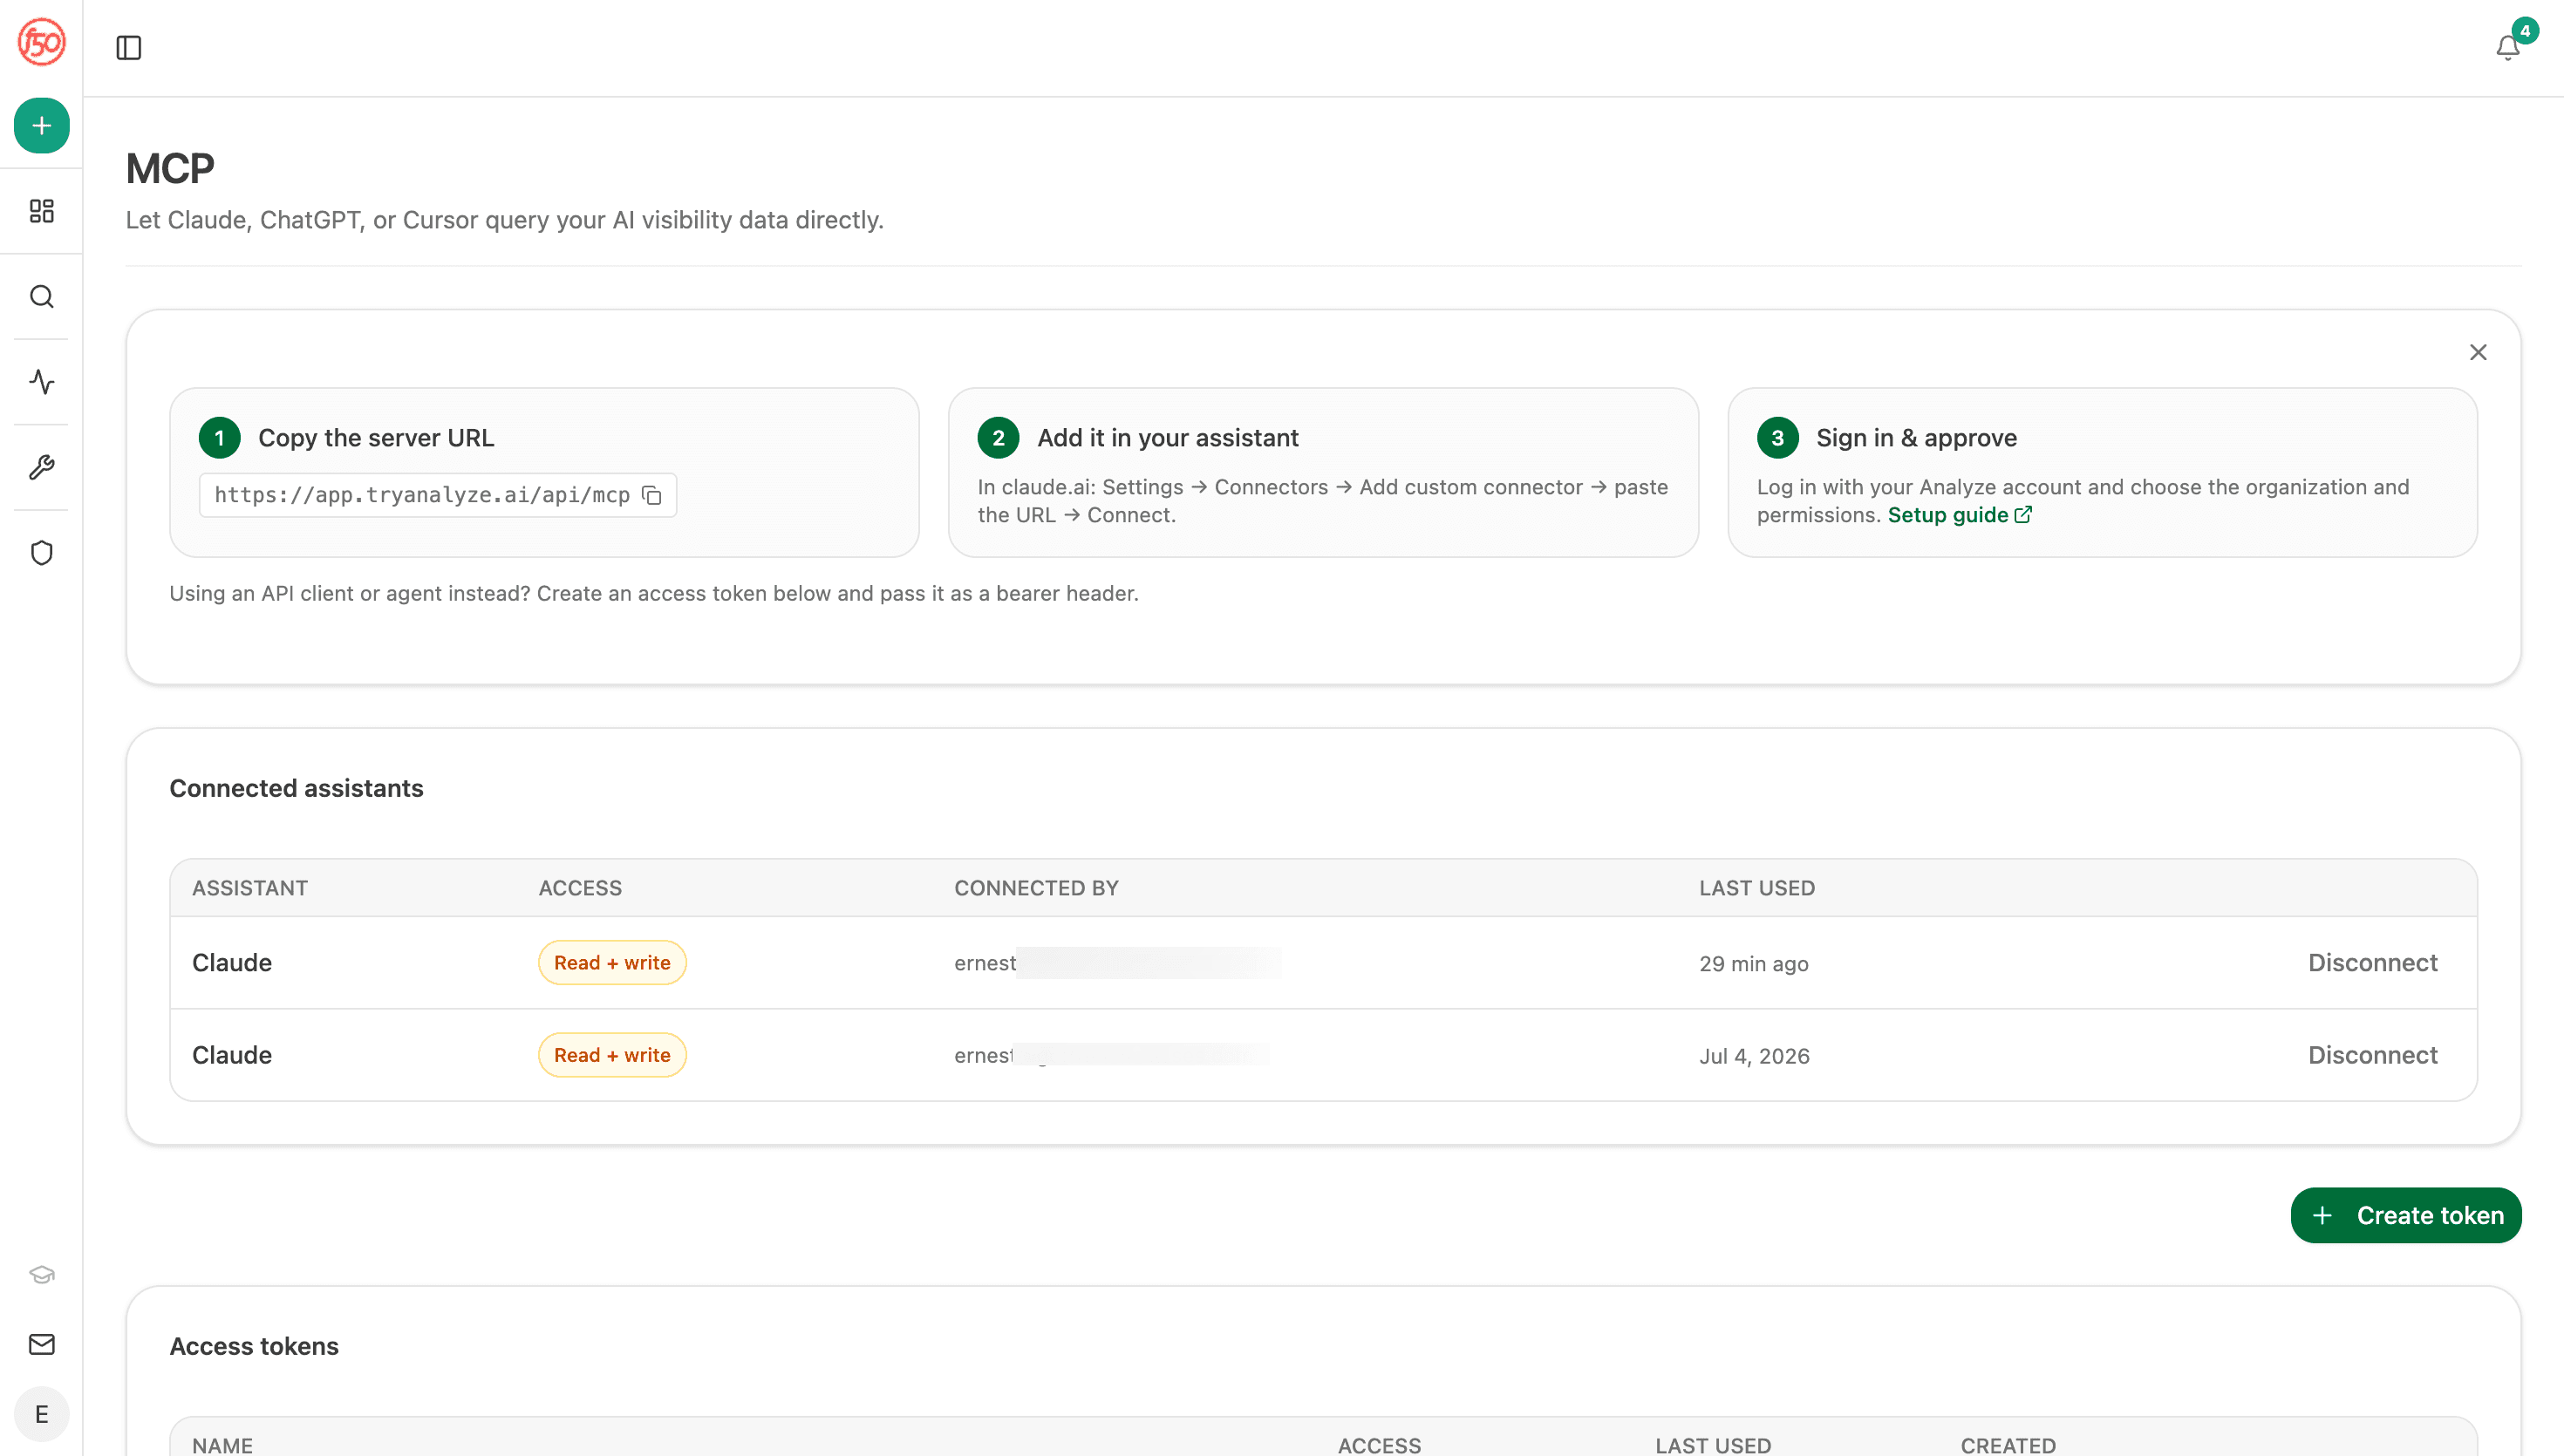Click the Connected assistants heading

click(x=296, y=788)
